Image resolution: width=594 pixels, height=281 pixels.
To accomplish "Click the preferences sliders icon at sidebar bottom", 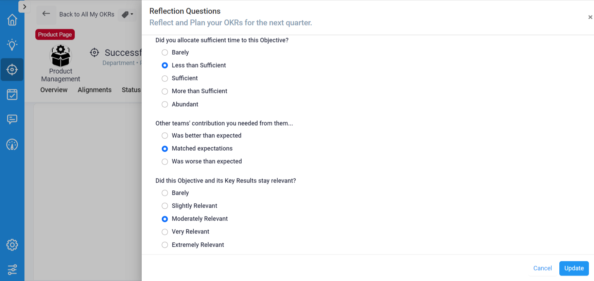I will coord(12,269).
